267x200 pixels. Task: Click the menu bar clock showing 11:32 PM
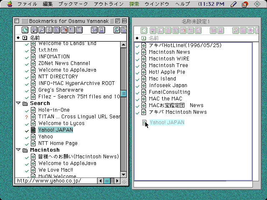click(212, 4)
